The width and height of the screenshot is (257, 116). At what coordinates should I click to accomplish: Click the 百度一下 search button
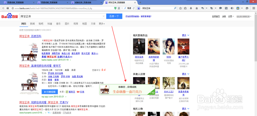click(114, 16)
